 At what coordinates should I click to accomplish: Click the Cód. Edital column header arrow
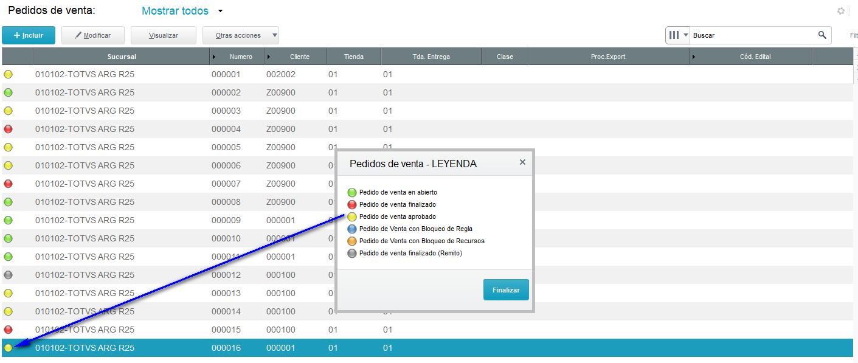pos(694,57)
